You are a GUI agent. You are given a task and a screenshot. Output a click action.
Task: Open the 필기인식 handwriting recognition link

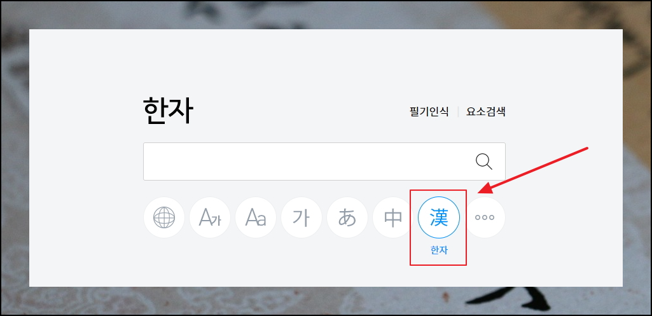pyautogui.click(x=429, y=111)
